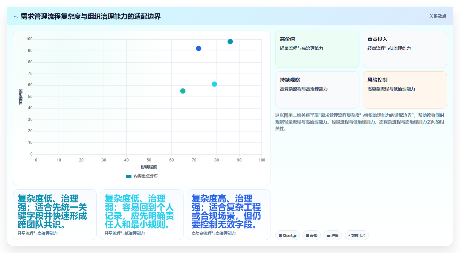
Task: Select the dark teal scatter point near 98
Action: pos(230,42)
